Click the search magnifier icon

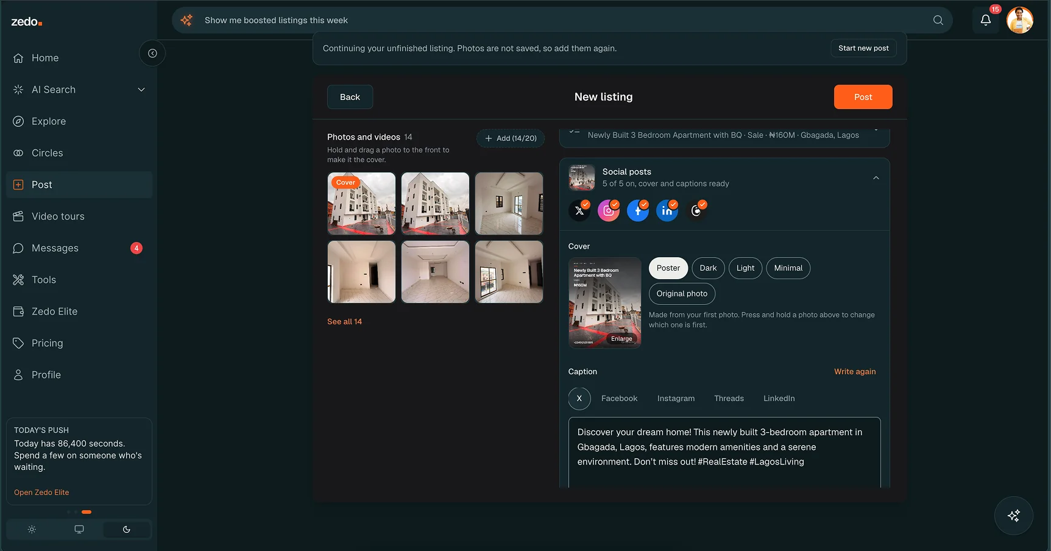[x=938, y=20]
